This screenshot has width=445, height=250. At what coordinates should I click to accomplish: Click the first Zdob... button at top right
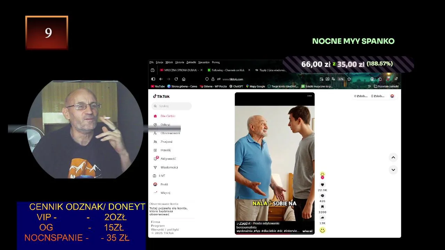pos(361,96)
